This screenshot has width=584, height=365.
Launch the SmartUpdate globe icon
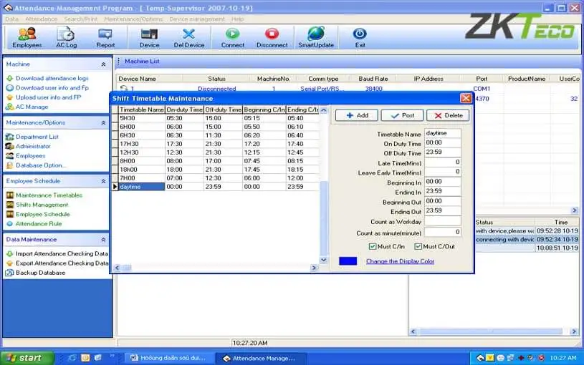[x=316, y=34]
